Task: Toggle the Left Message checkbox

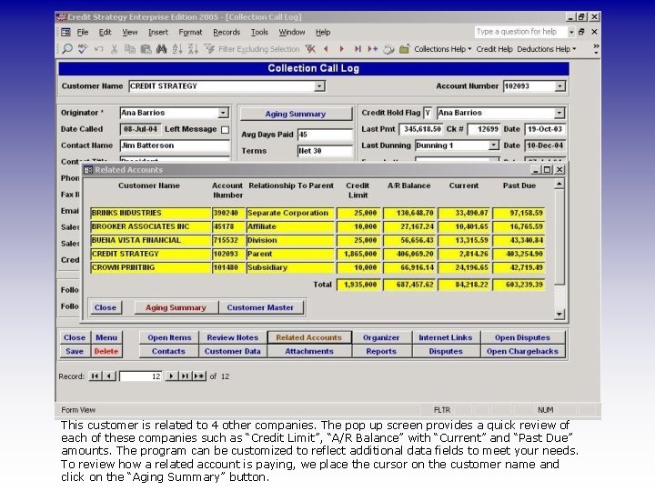Action: tap(226, 130)
